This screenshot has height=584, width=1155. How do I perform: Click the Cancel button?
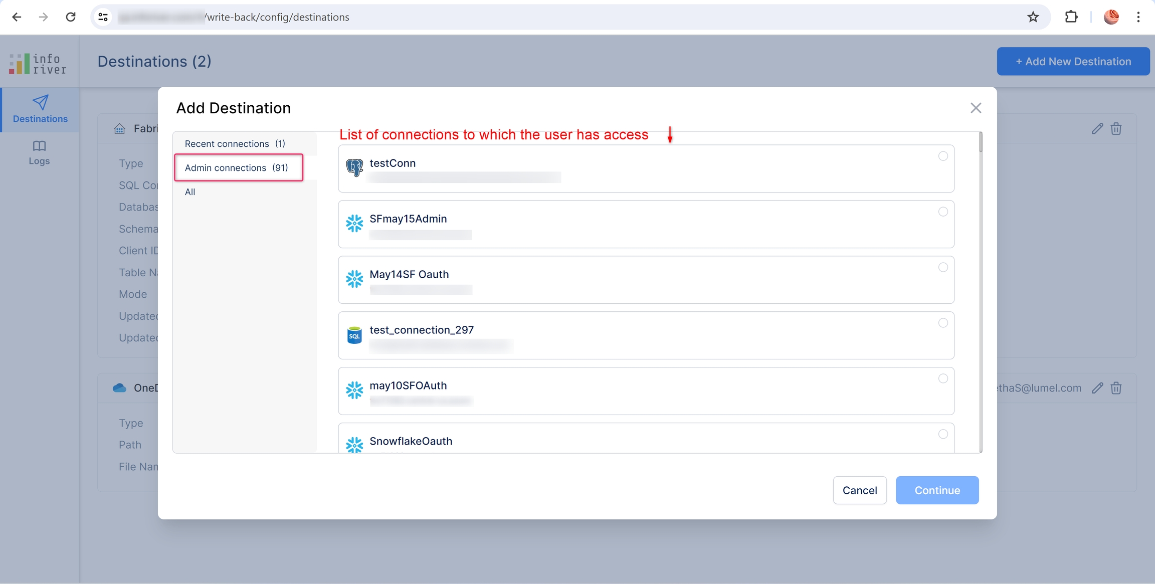pyautogui.click(x=859, y=490)
